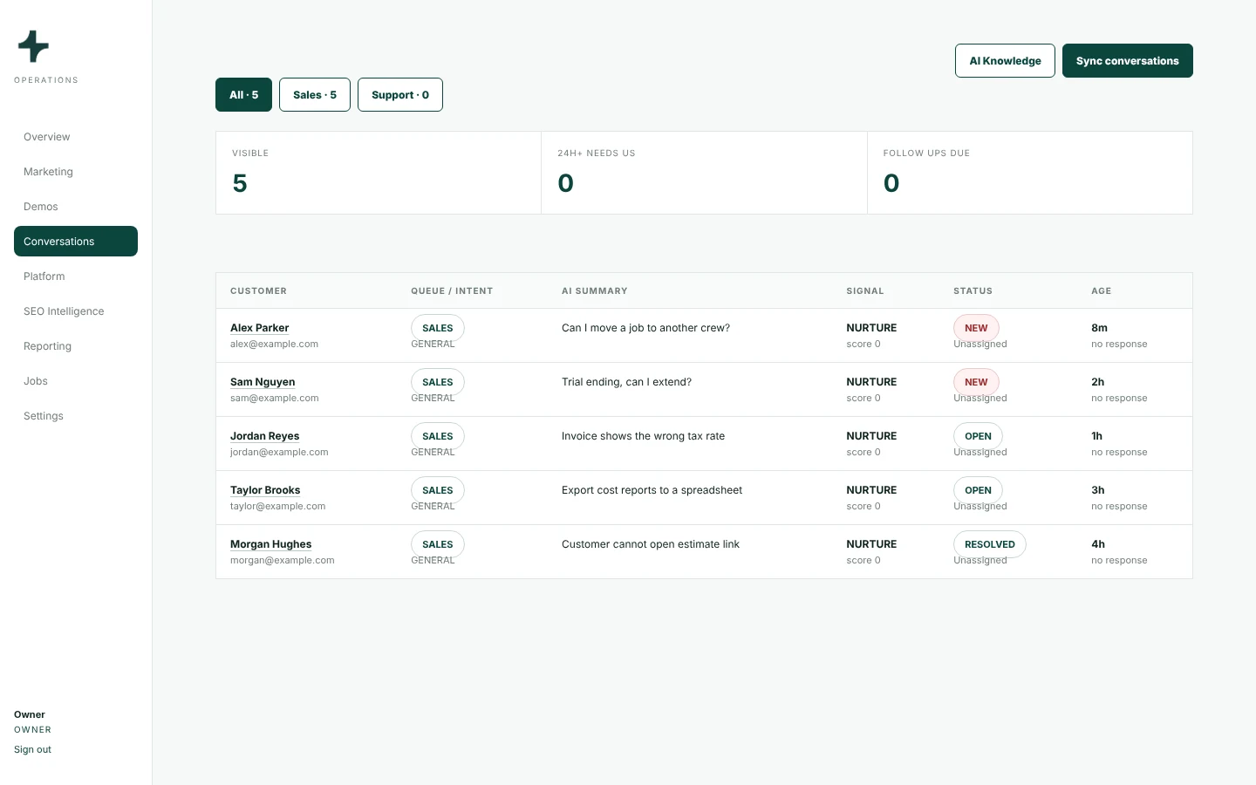
Task: Click the AGE column header
Action: click(1101, 291)
